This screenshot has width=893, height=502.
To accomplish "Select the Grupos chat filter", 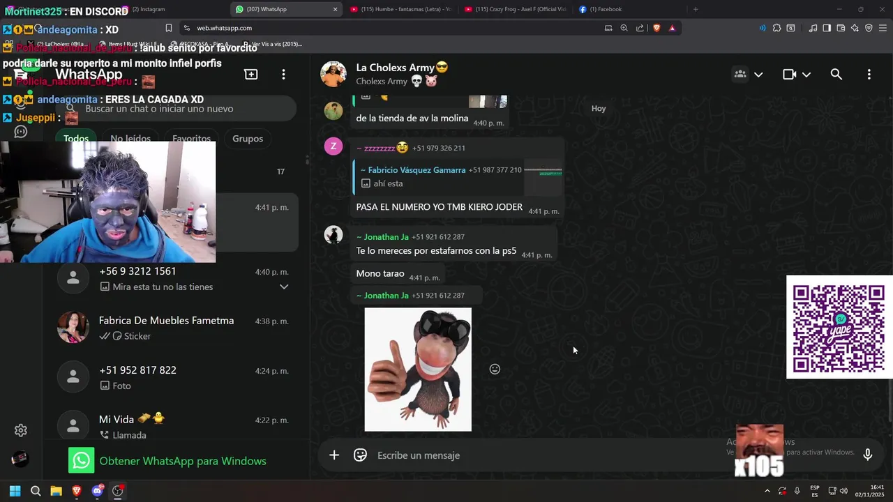I will point(248,139).
